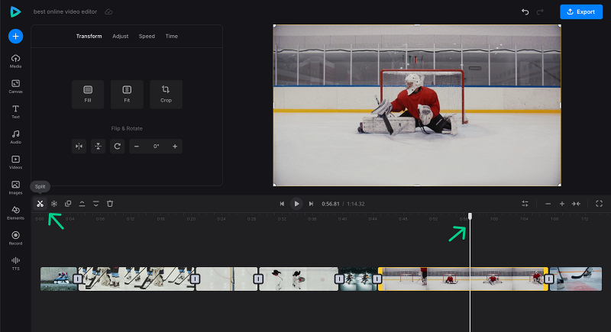Viewport: 611px width, 332px height.
Task: Duplicate the selected clip
Action: click(68, 204)
